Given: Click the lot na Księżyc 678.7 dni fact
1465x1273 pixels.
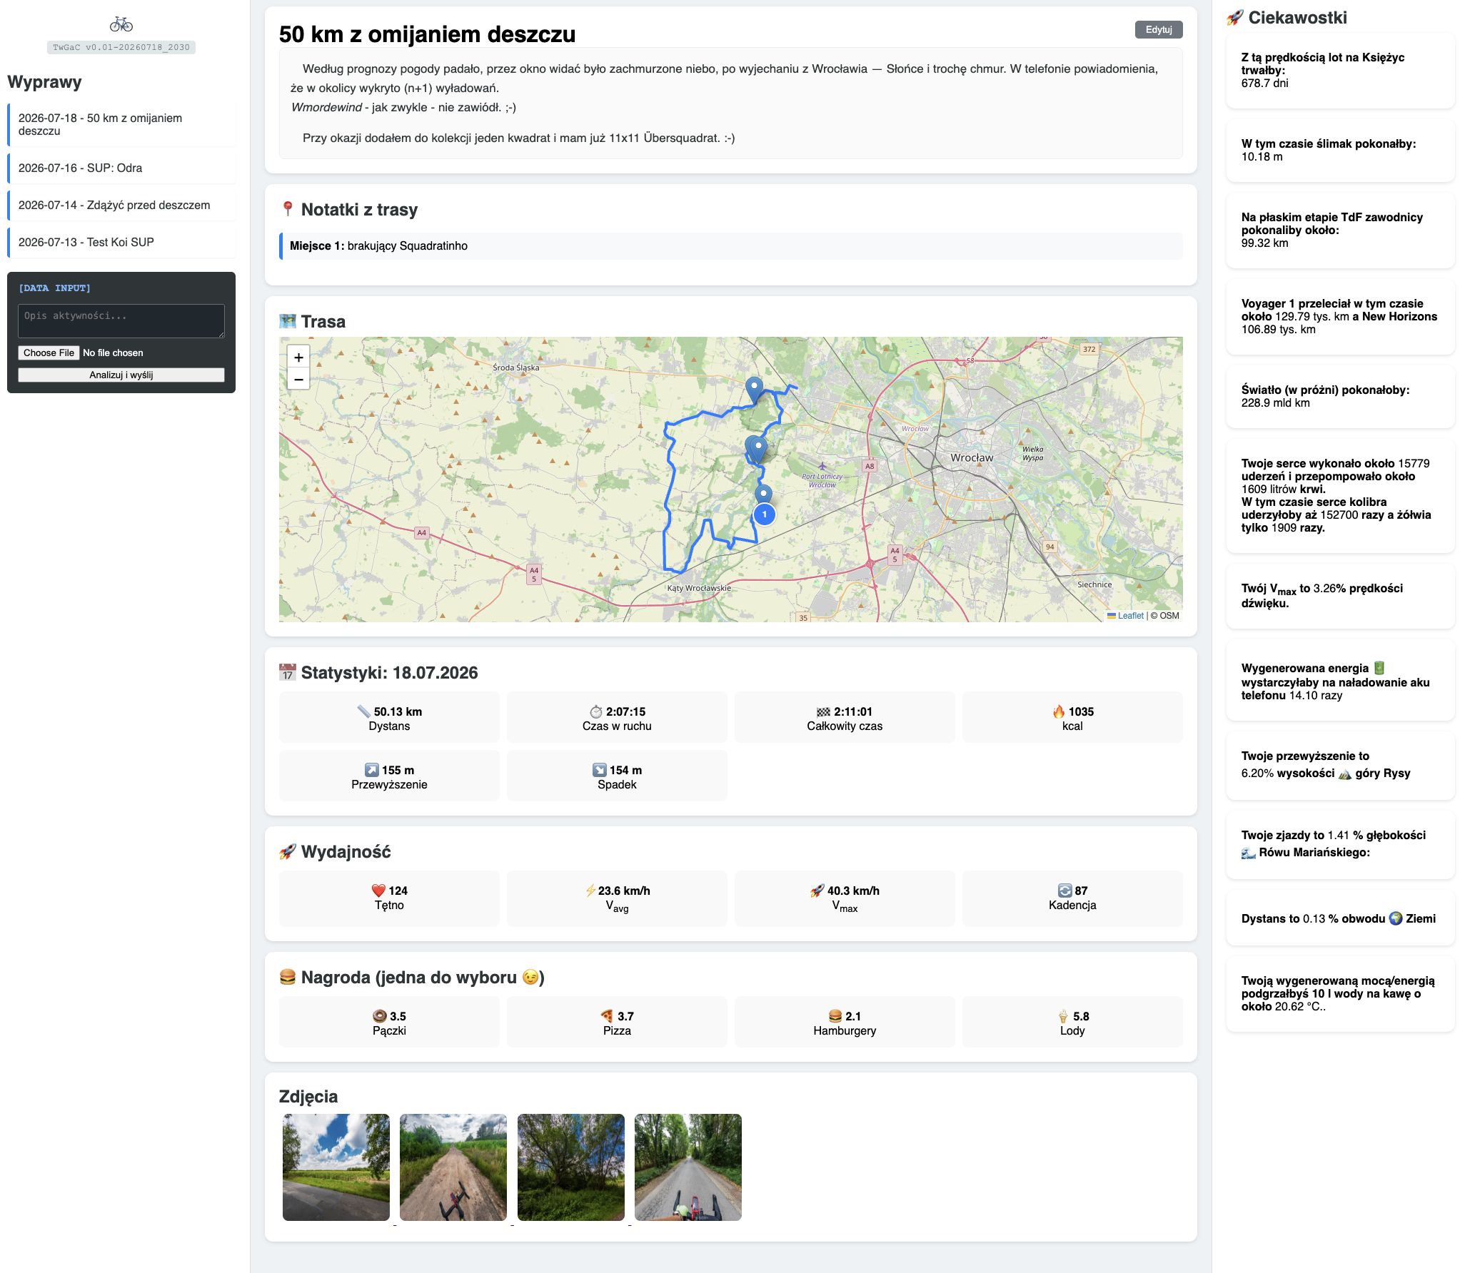Looking at the screenshot, I should [x=1341, y=70].
